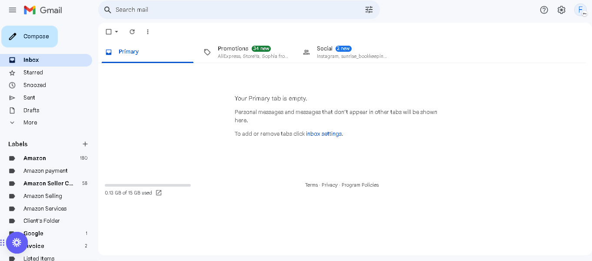This screenshot has width=592, height=261.
Task: Open the Google account avatar
Action: [580, 10]
